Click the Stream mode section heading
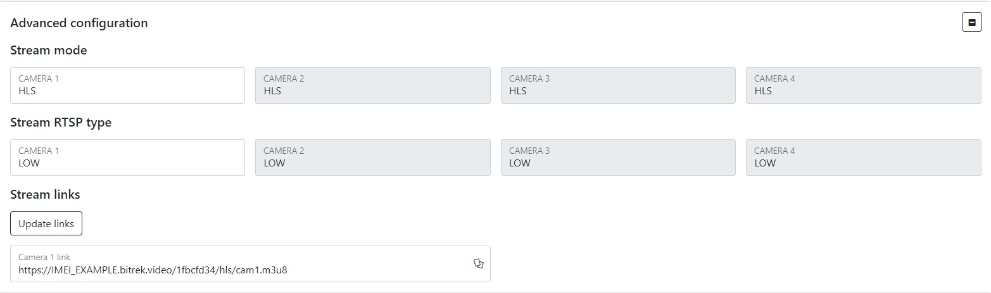Screen dimensions: 991x293 pos(49,51)
